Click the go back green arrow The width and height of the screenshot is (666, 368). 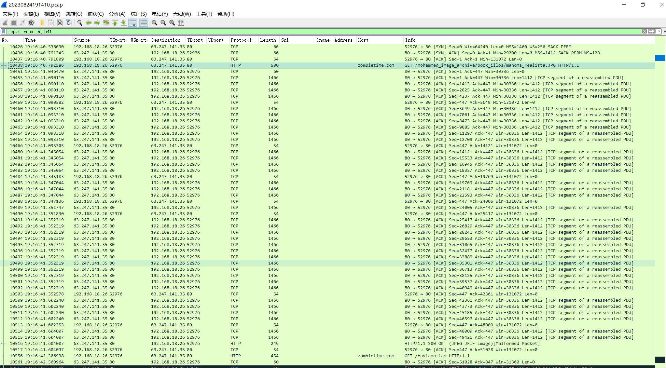[x=88, y=23]
